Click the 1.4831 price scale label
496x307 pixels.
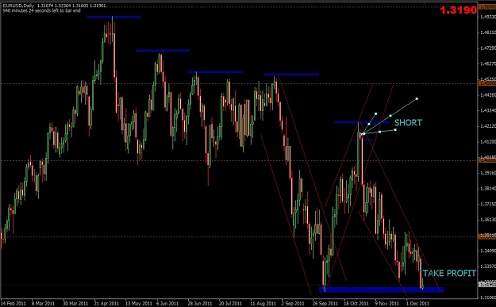coord(488,33)
